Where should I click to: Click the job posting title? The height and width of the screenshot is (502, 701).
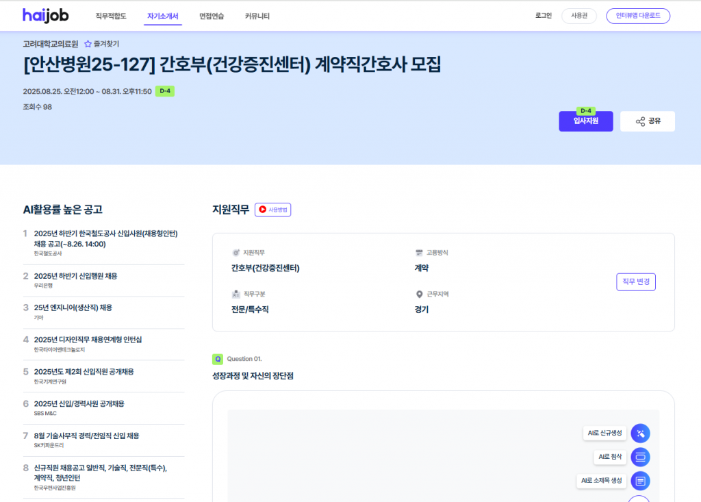(x=232, y=64)
